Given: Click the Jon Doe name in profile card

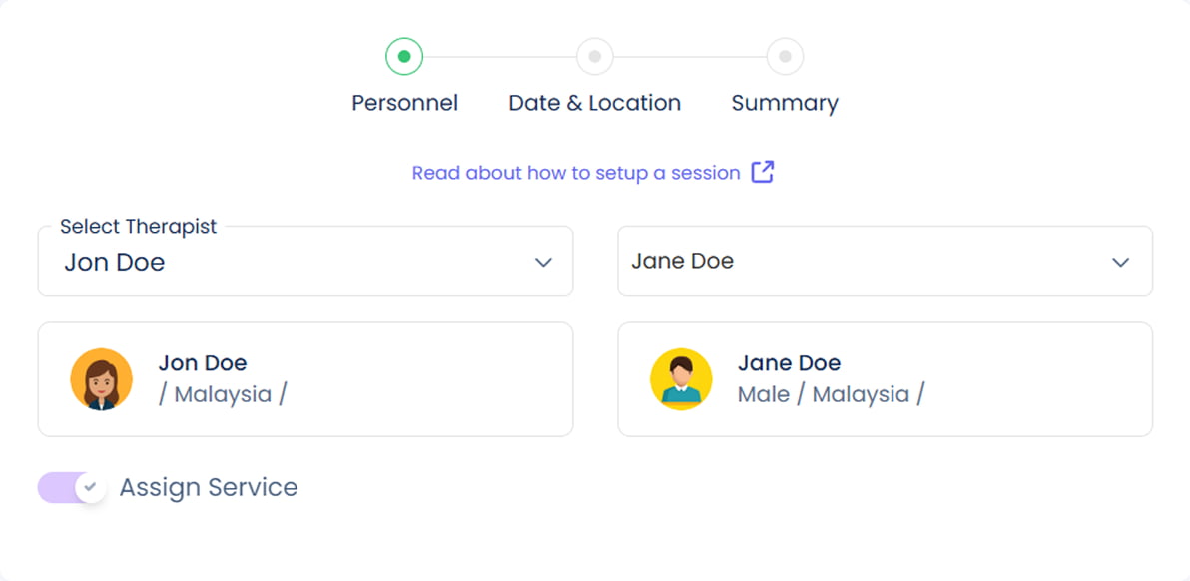Looking at the screenshot, I should point(203,363).
